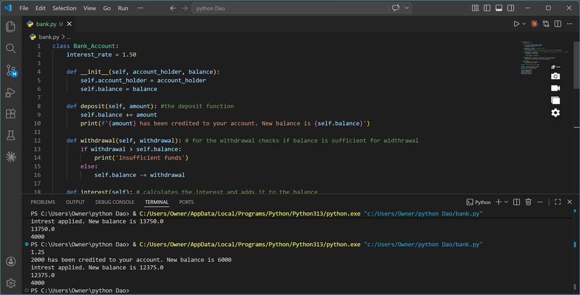The width and height of the screenshot is (580, 295).
Task: Click terminal output '12375.0' line
Action: coord(43,275)
